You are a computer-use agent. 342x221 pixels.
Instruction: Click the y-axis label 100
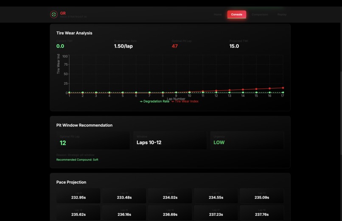[x=65, y=56]
